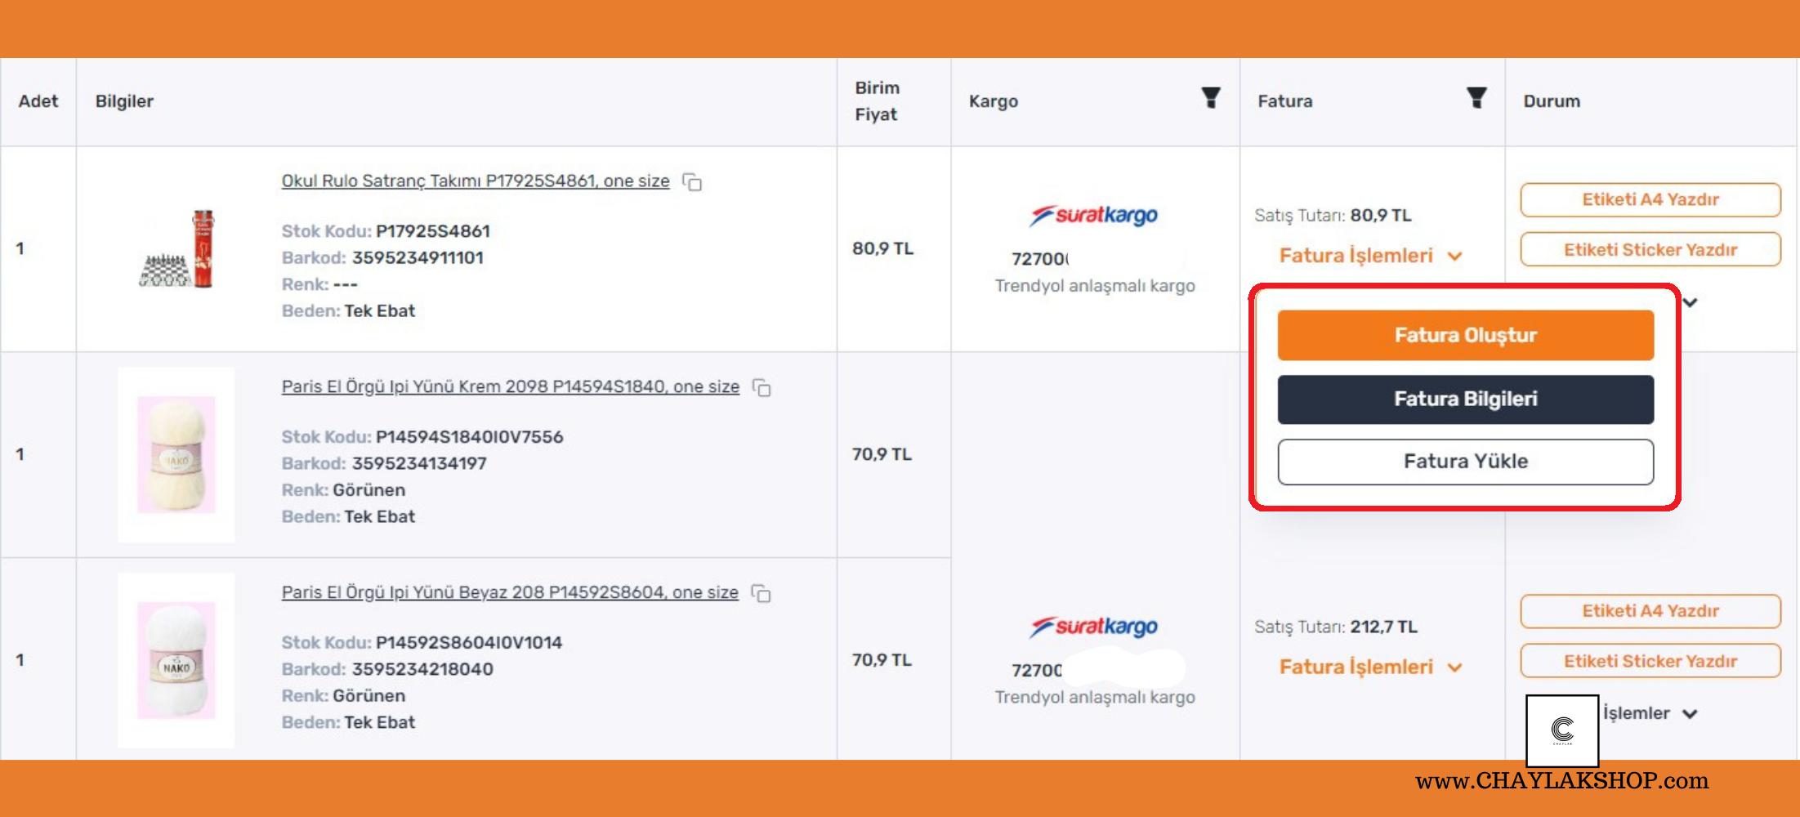Click the Durum column header
Viewport: 1800px width, 817px height.
(x=1552, y=101)
